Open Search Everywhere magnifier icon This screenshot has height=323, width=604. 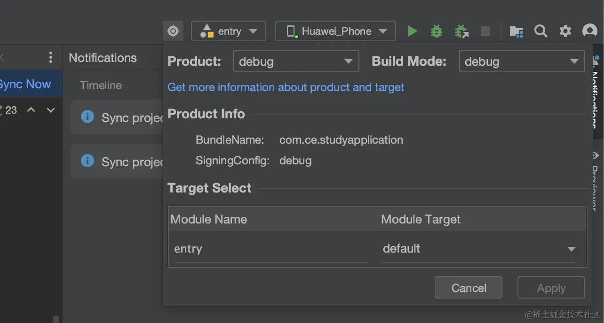click(541, 31)
